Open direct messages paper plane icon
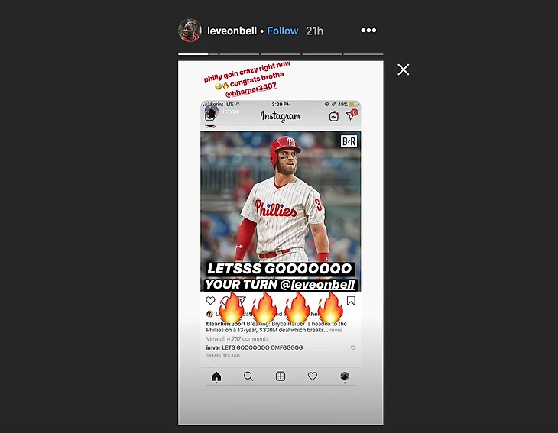Viewport: 558px width, 433px height. (x=352, y=115)
